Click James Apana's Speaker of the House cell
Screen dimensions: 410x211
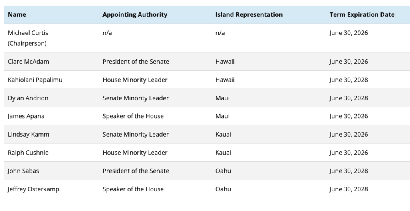click(x=133, y=116)
